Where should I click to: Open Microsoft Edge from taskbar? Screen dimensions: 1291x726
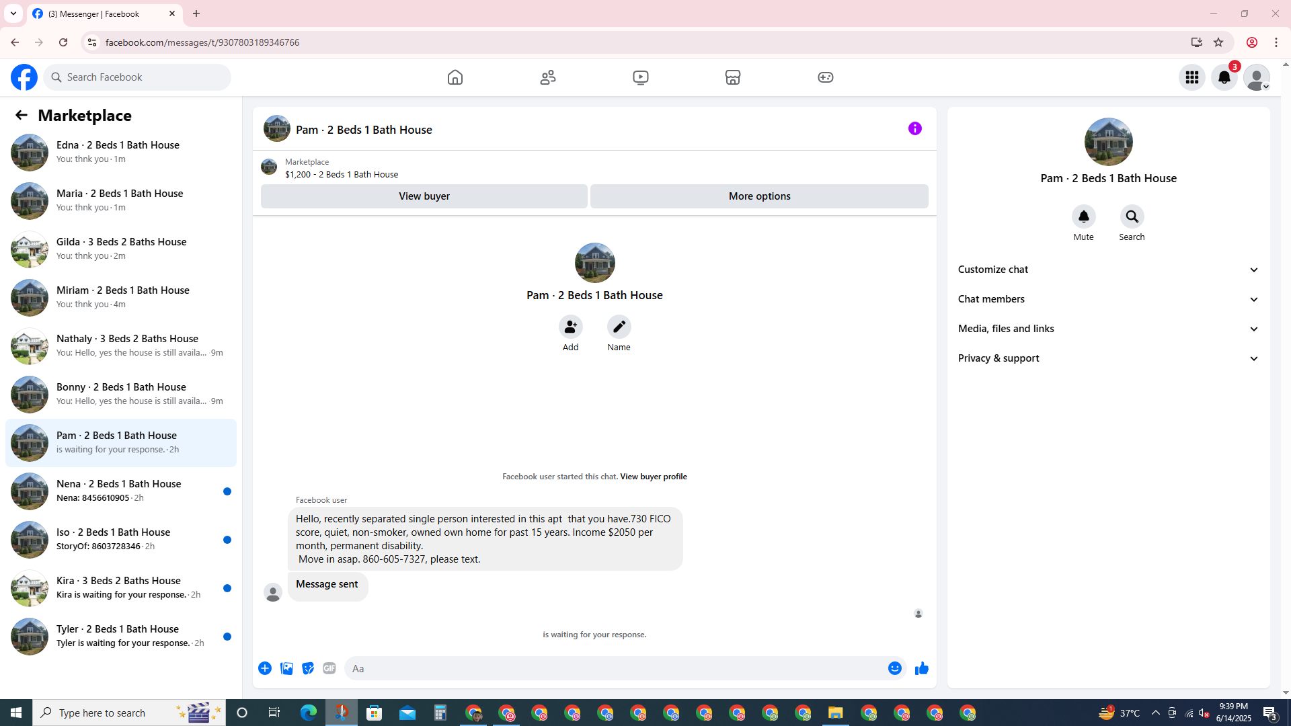point(309,713)
